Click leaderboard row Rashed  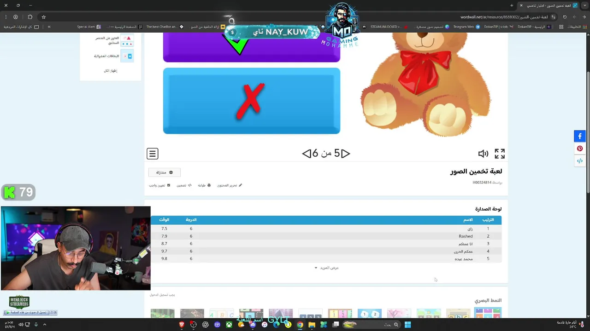point(326,236)
